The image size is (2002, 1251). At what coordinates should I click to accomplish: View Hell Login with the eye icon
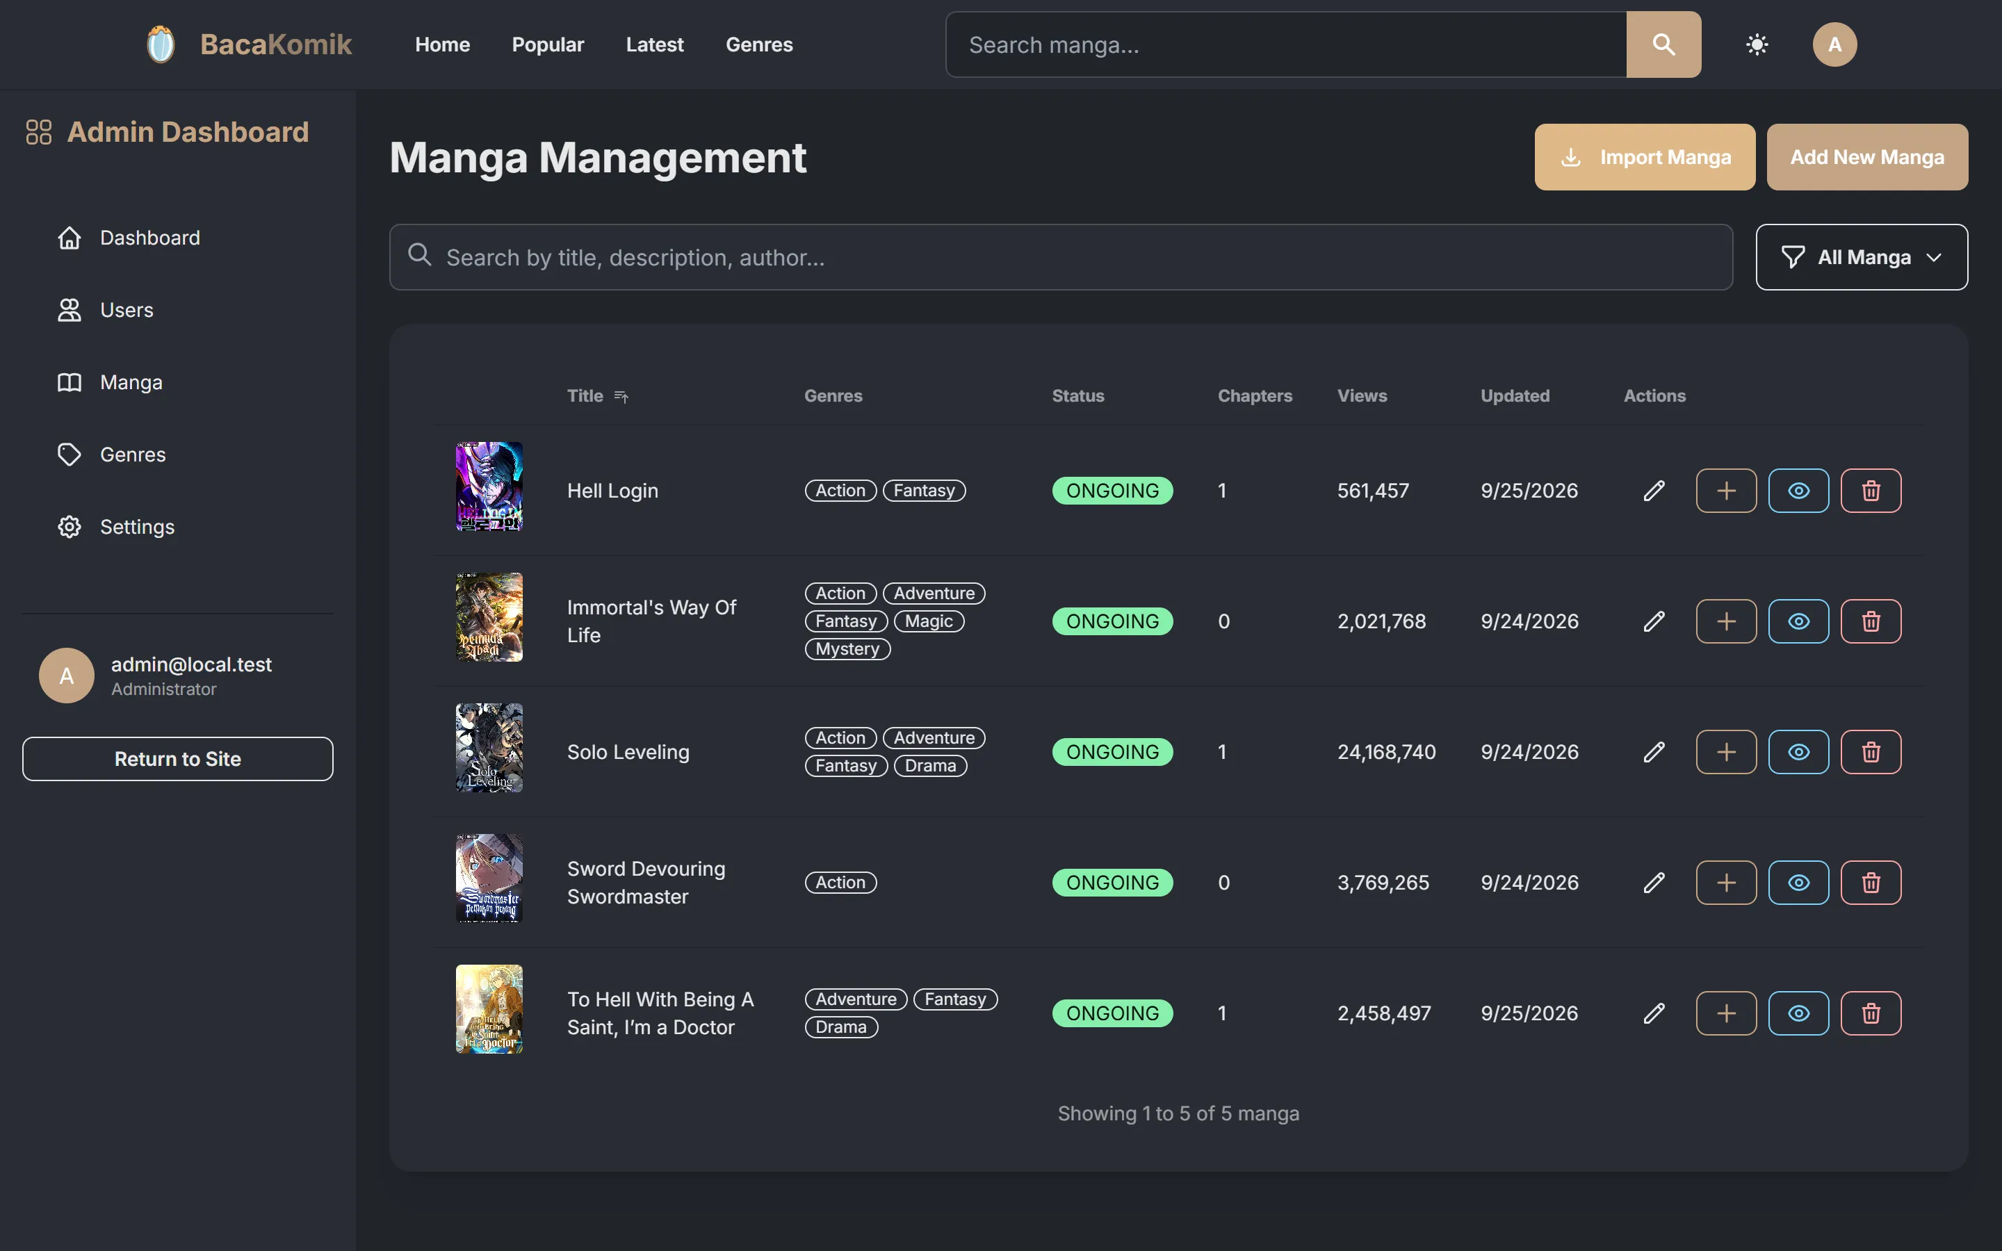(x=1798, y=491)
